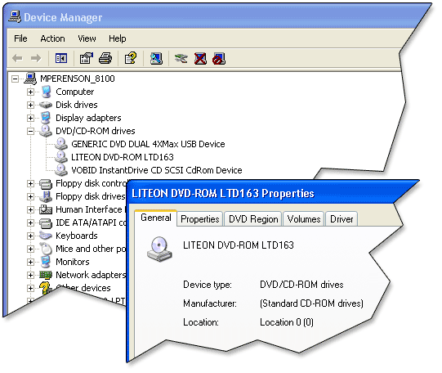Expand the IDE ATA/ATAPI controllers node
Image resolution: width=442 pixels, height=373 pixels.
click(x=30, y=222)
